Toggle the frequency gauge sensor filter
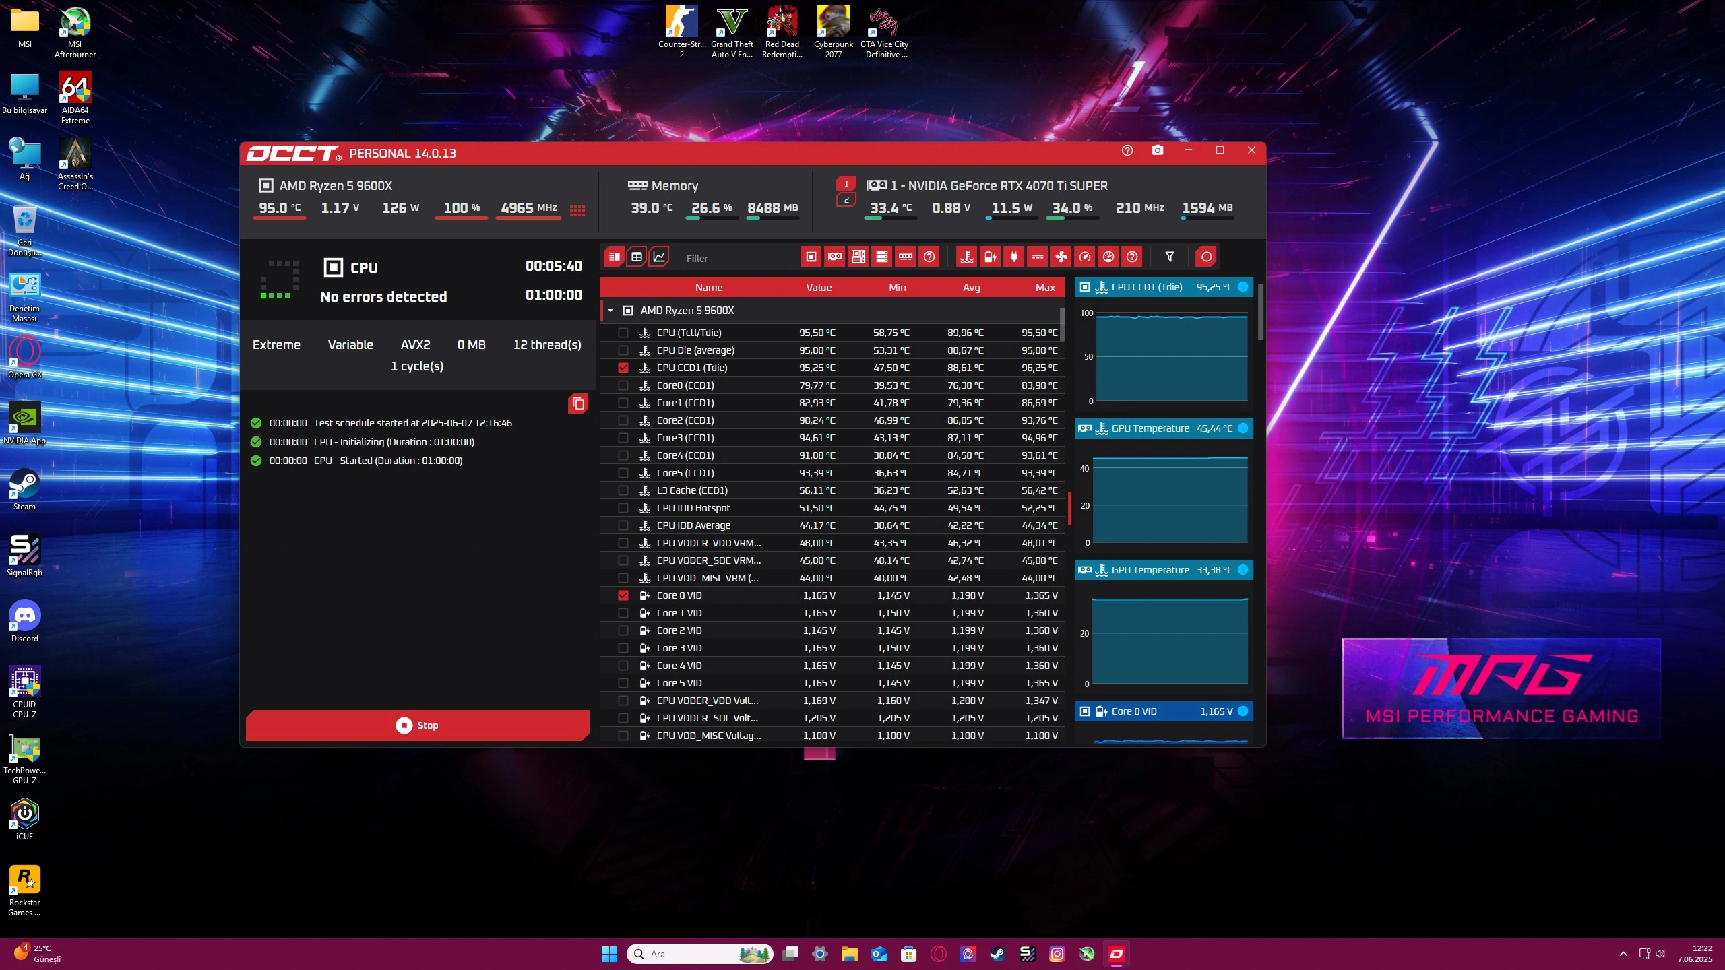This screenshot has width=1725, height=970. tap(1085, 257)
